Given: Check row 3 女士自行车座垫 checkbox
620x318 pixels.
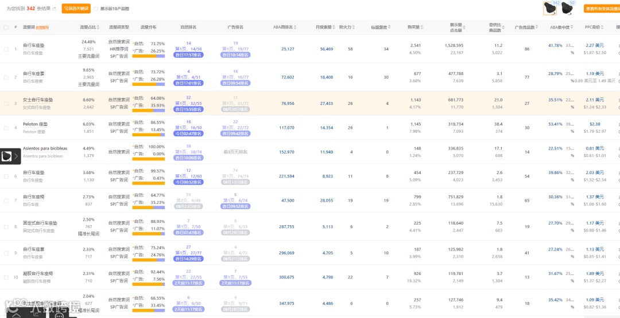Looking at the screenshot, I should pyautogui.click(x=6, y=104).
